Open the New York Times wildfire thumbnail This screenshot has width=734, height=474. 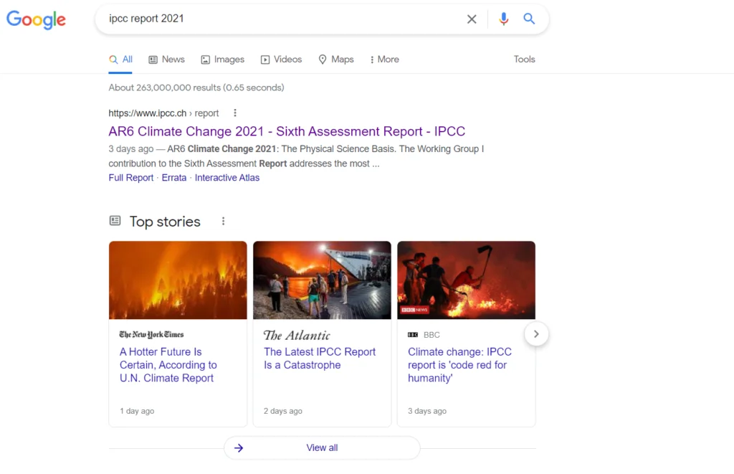click(178, 280)
